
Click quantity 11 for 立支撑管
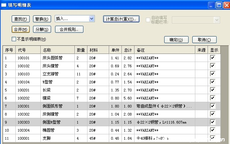[81, 74]
